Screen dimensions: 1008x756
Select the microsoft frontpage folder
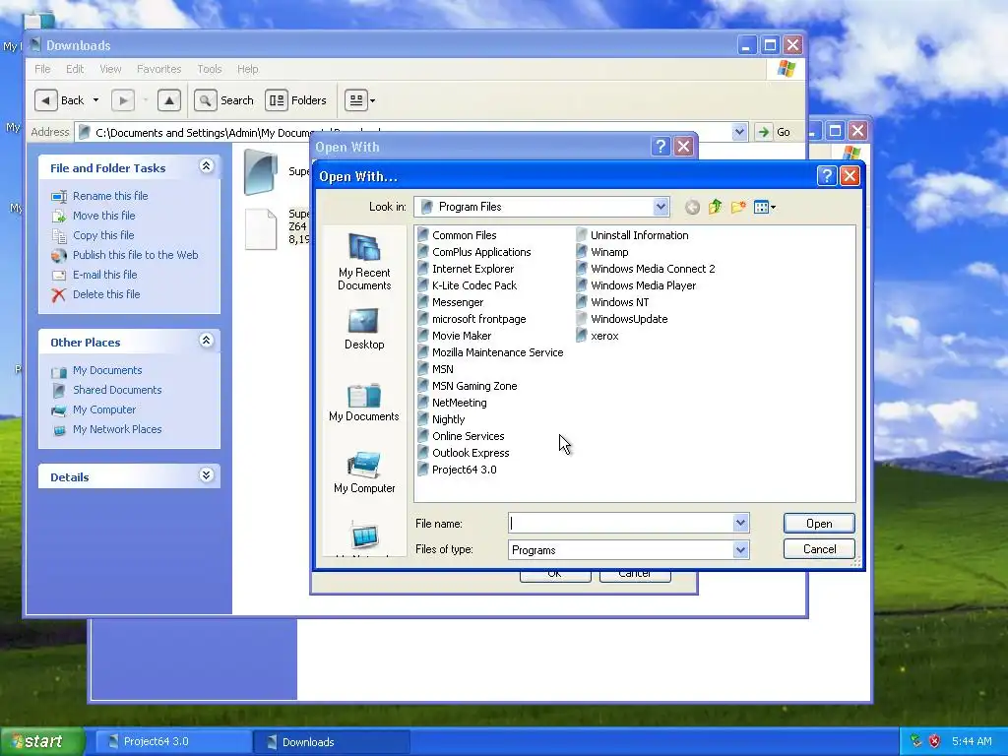click(472, 319)
